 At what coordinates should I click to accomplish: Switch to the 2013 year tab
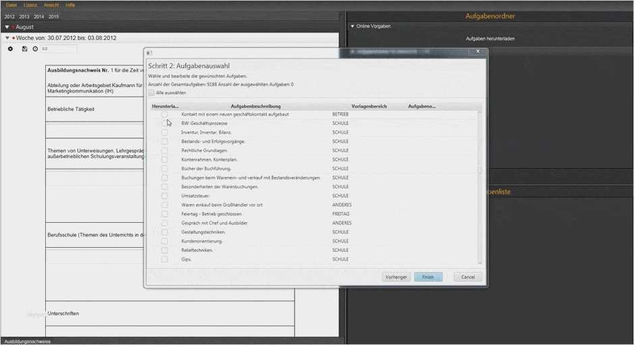(x=24, y=17)
